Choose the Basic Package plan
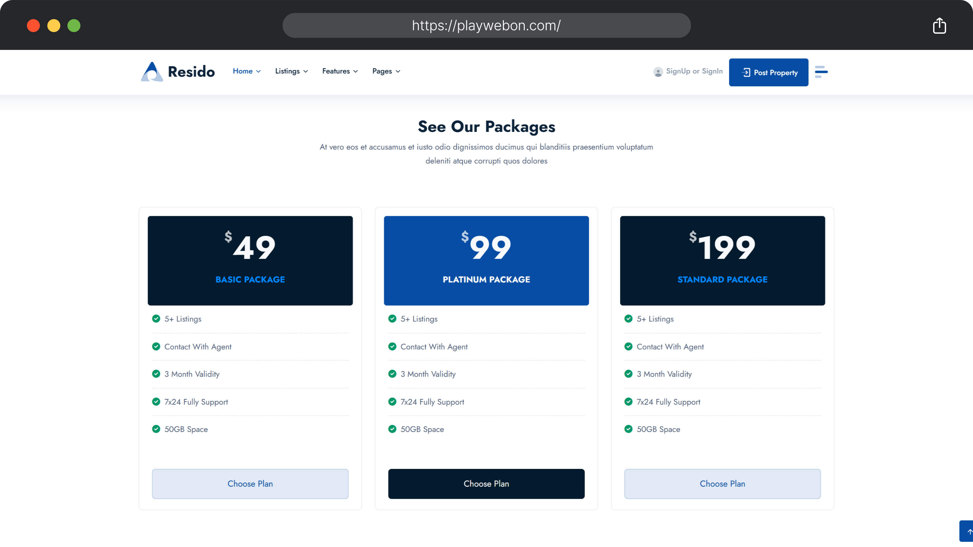 point(250,483)
